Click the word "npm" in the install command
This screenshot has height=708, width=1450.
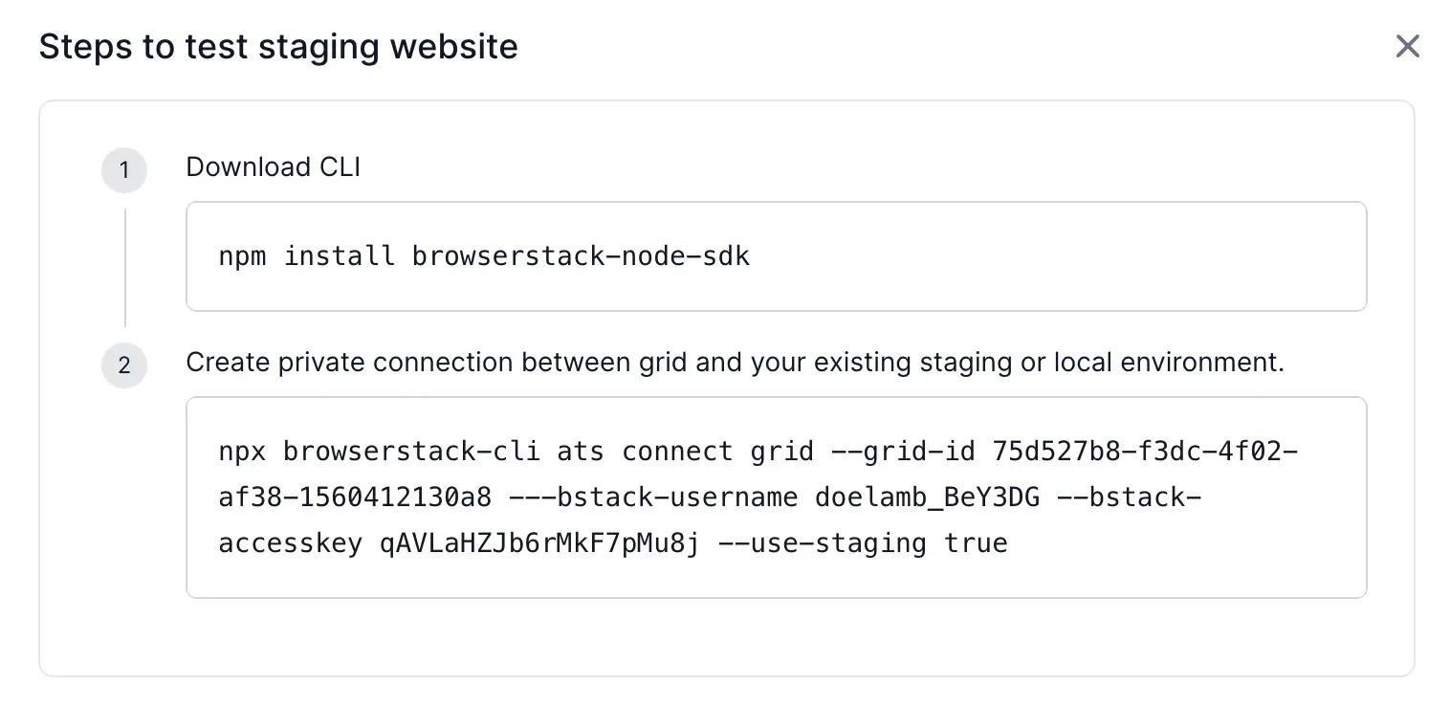[x=242, y=256]
